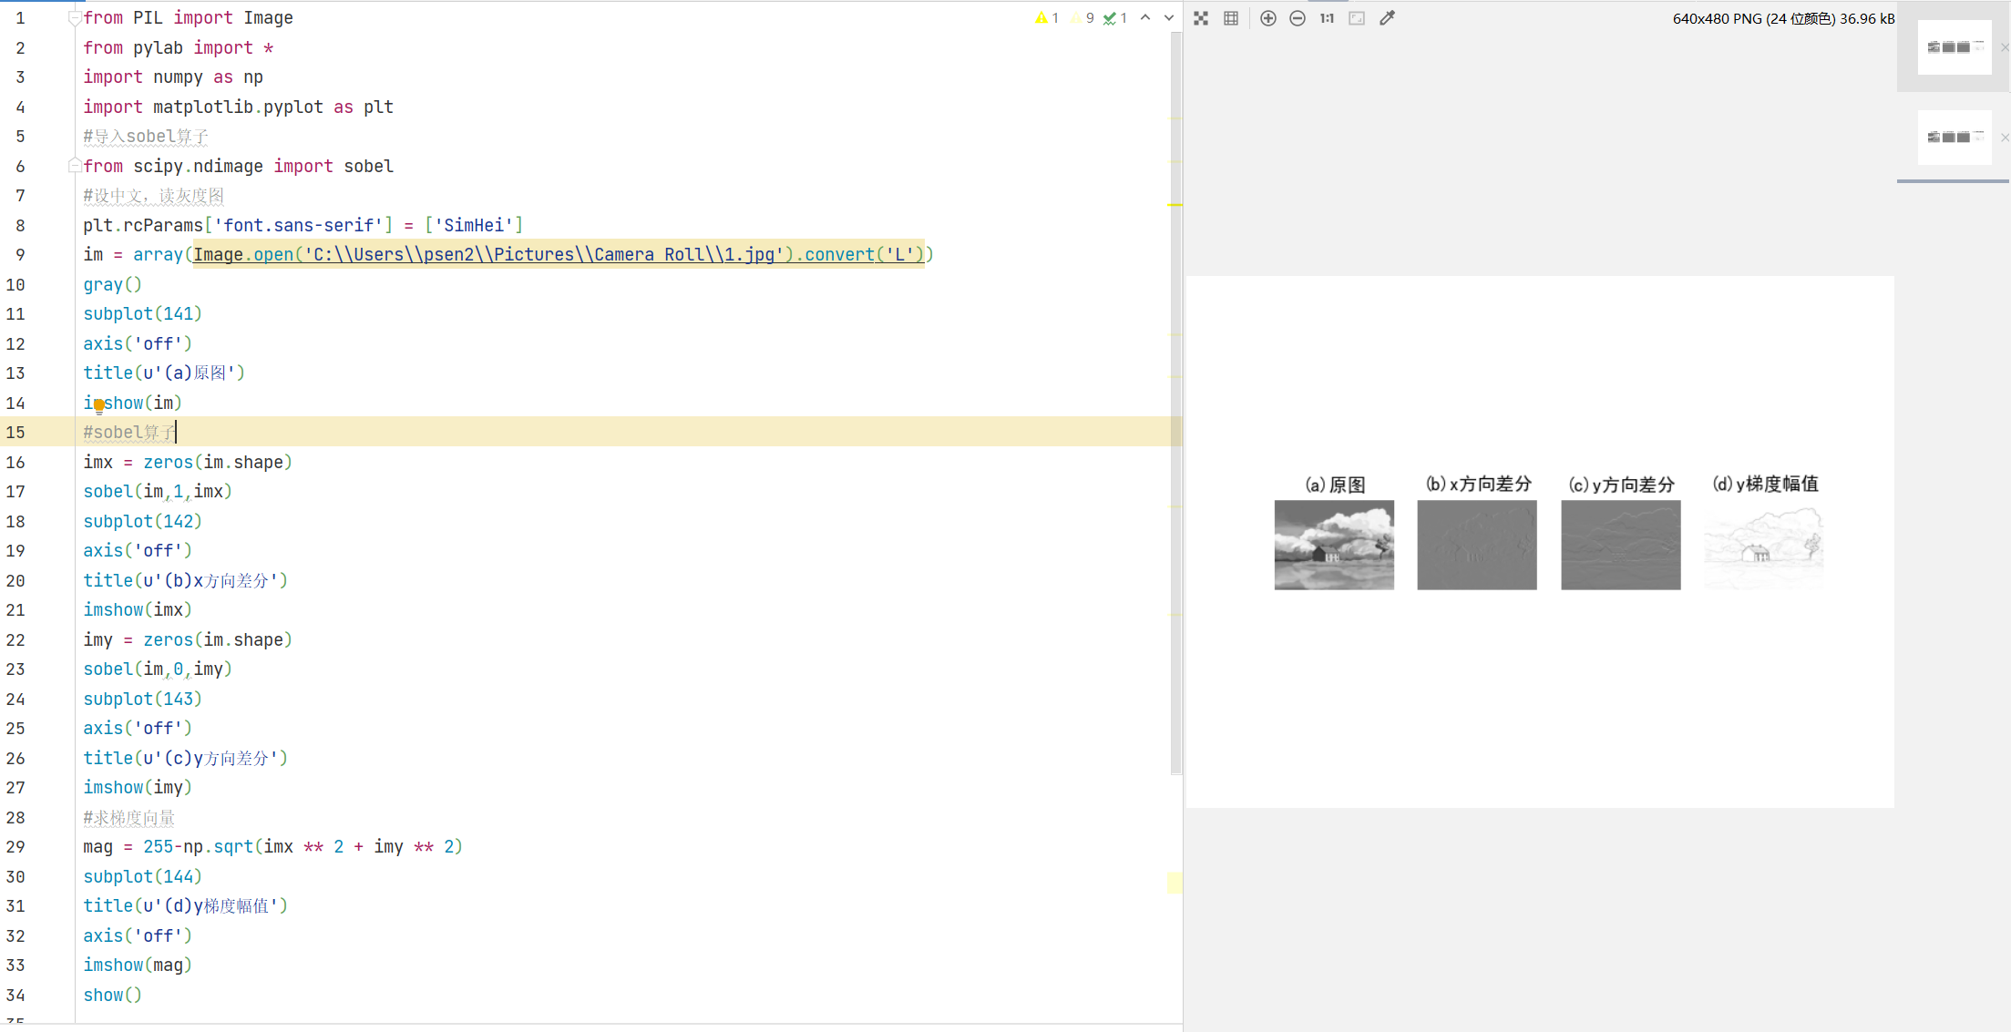Toggle the grid overlay on image
The height and width of the screenshot is (1032, 2011).
[x=1231, y=18]
